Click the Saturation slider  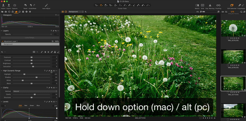point(32,67)
